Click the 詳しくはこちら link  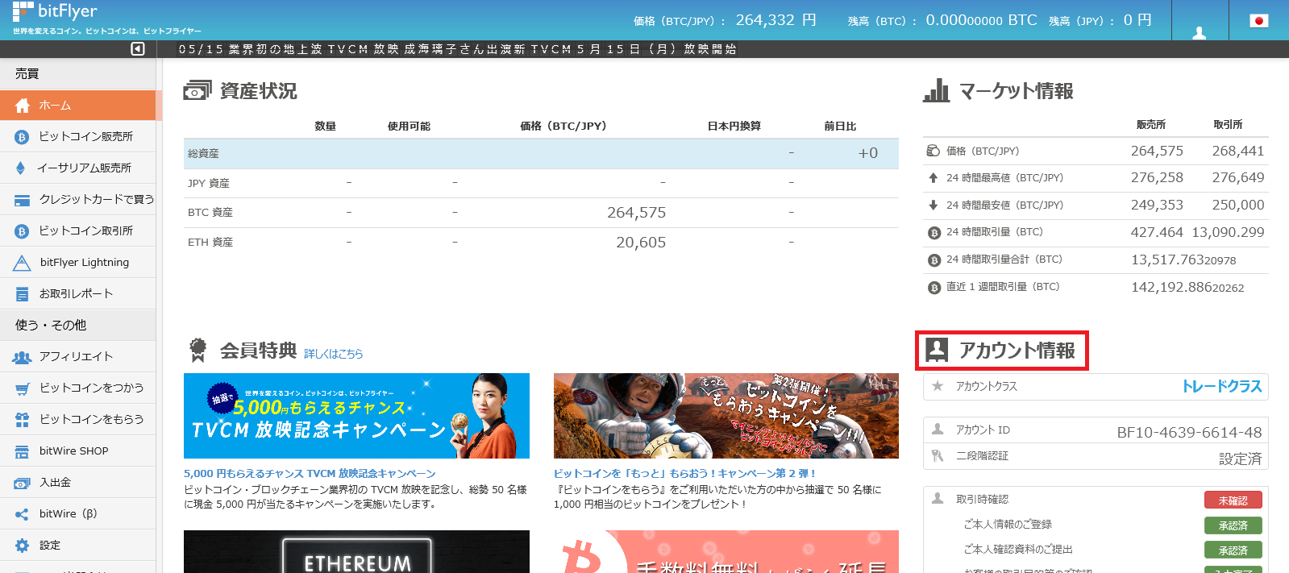pos(333,354)
